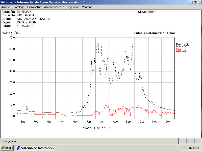
Task: Minimize the application window
Action: pyautogui.click(x=190, y=2)
